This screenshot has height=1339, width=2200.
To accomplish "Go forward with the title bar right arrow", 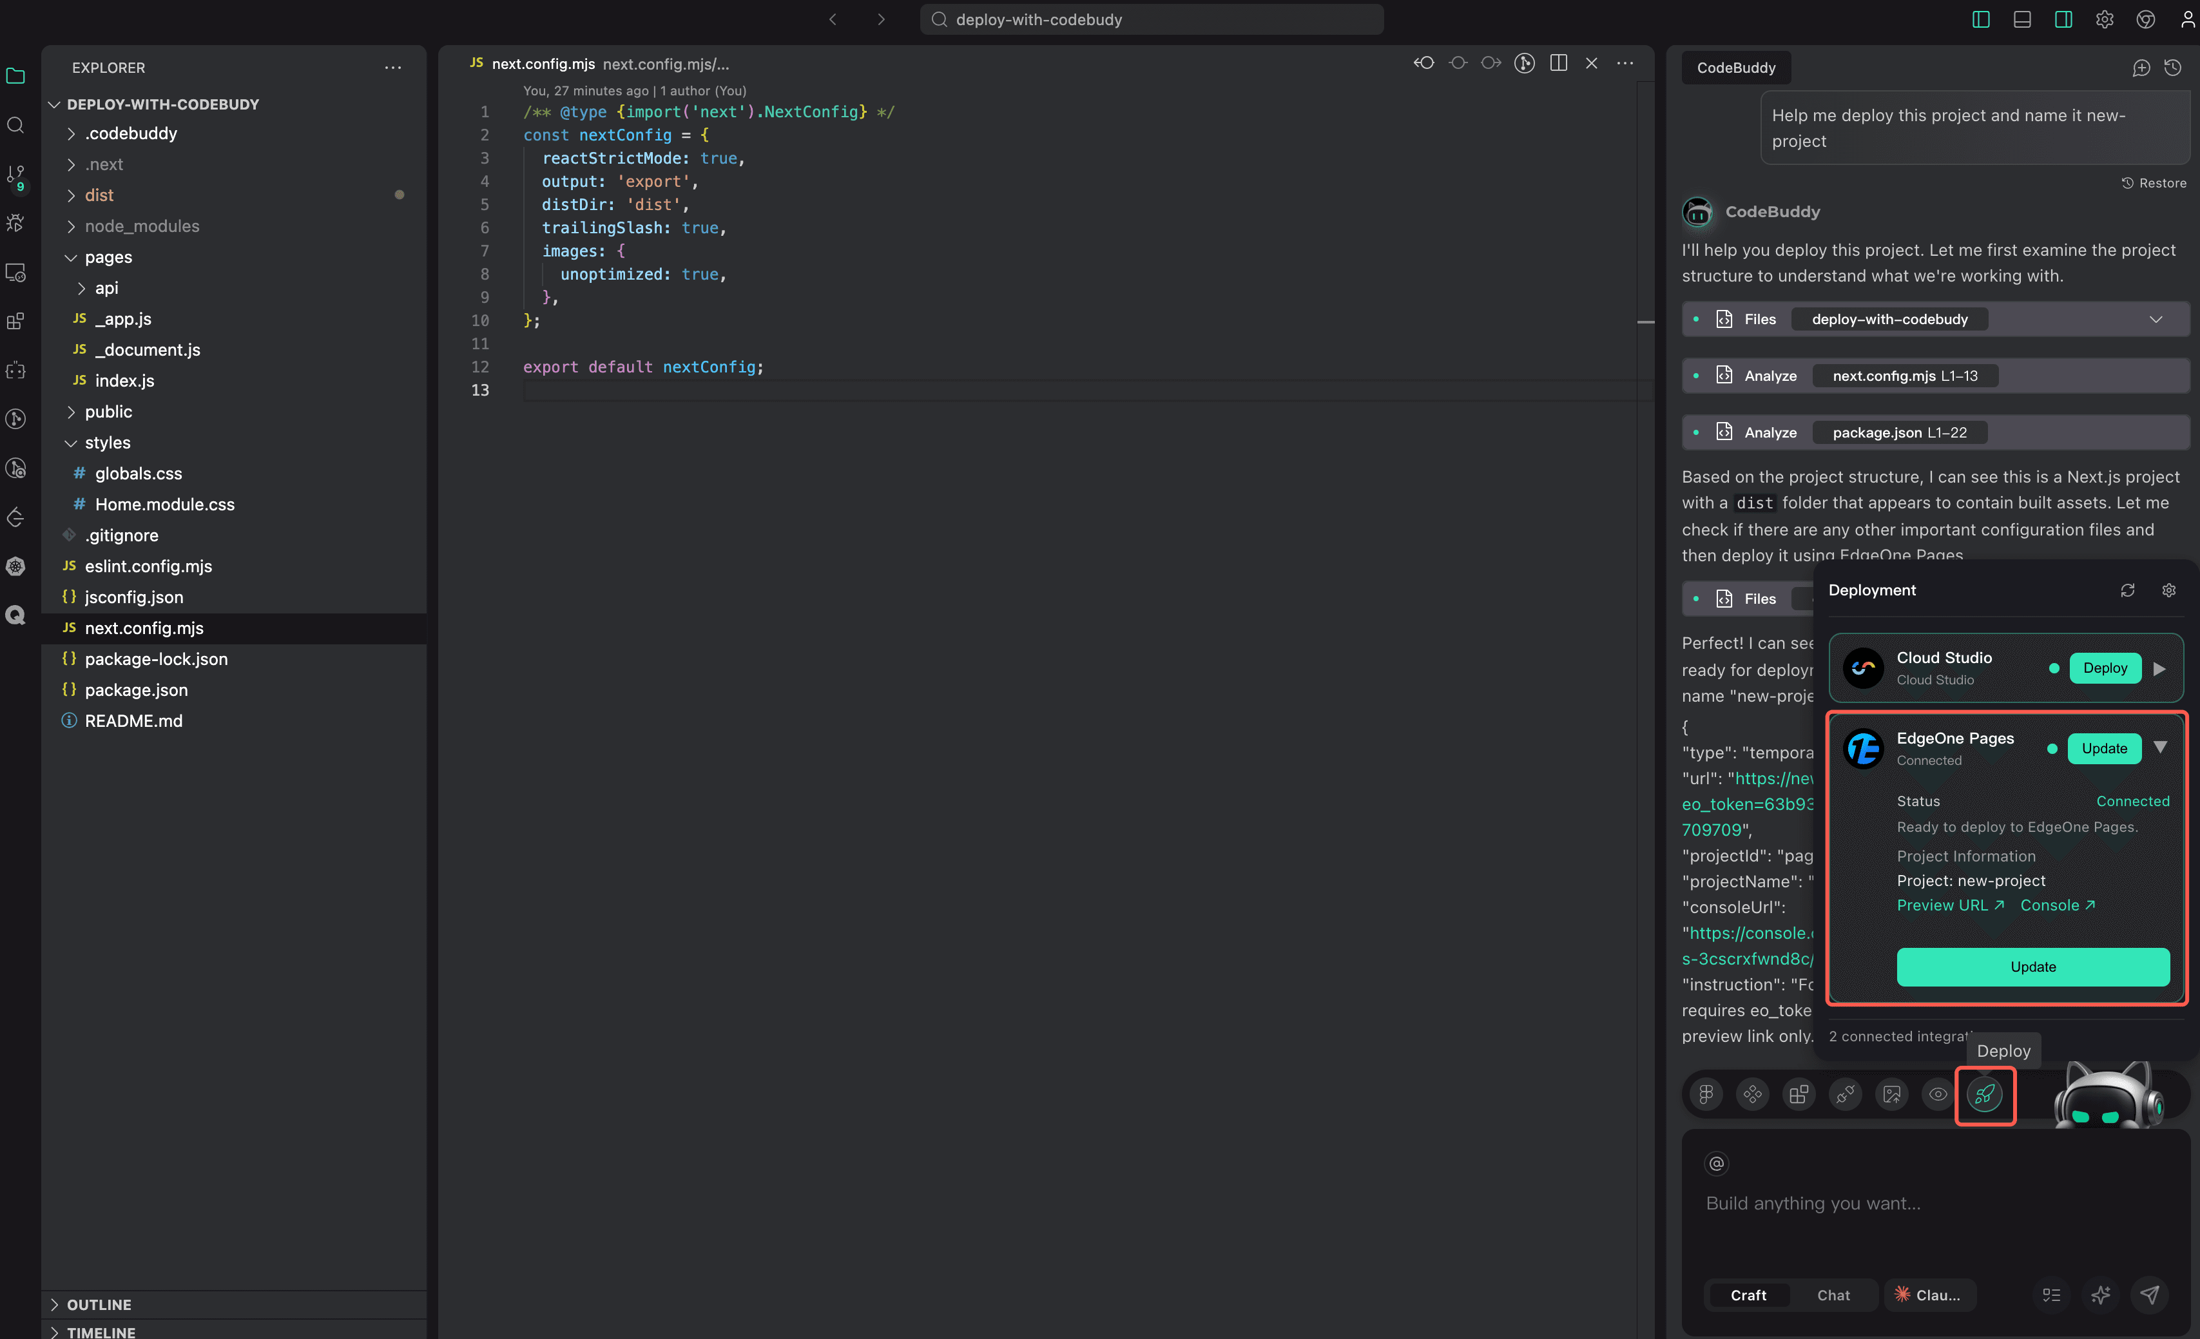I will click(882, 19).
